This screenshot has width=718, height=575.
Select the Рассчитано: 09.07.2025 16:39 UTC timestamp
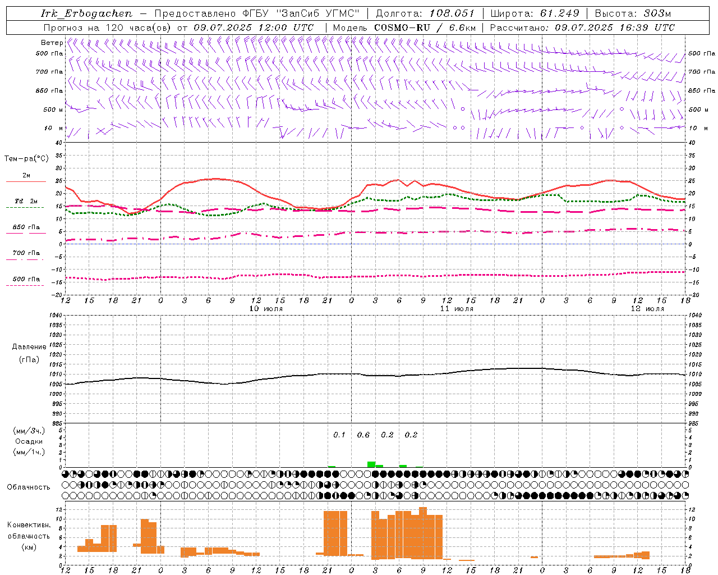coord(582,28)
